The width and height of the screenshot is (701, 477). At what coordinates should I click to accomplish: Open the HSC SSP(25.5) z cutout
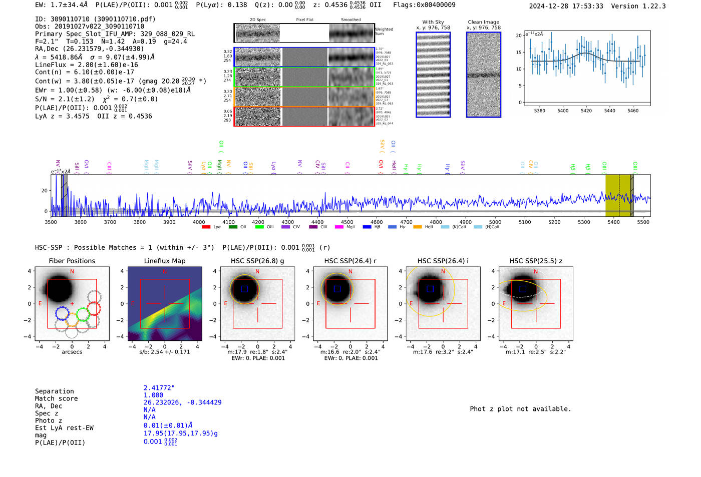(536, 304)
